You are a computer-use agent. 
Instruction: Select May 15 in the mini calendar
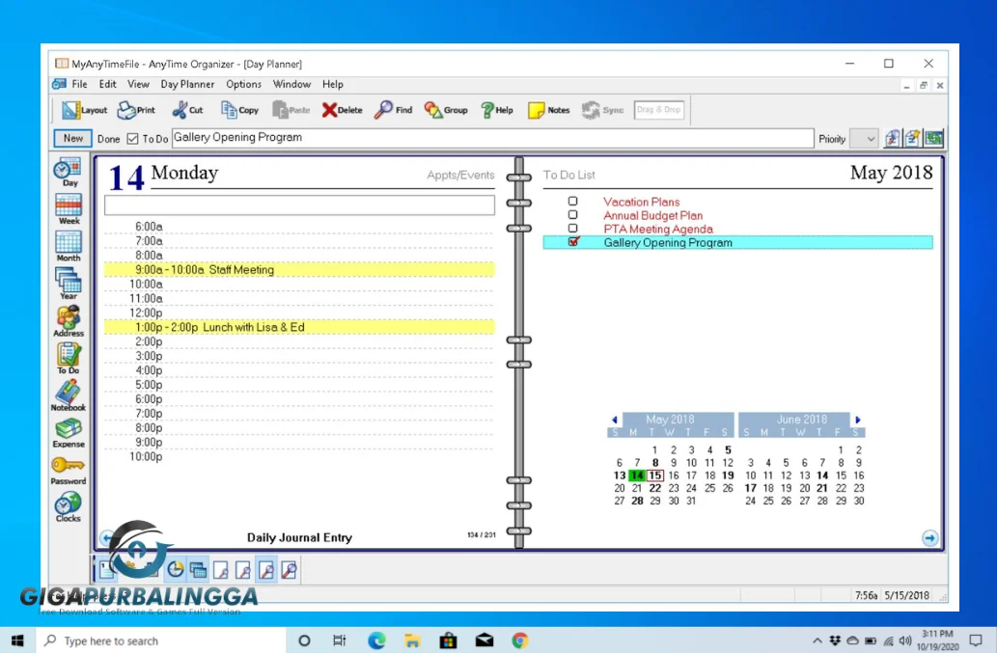click(x=655, y=476)
